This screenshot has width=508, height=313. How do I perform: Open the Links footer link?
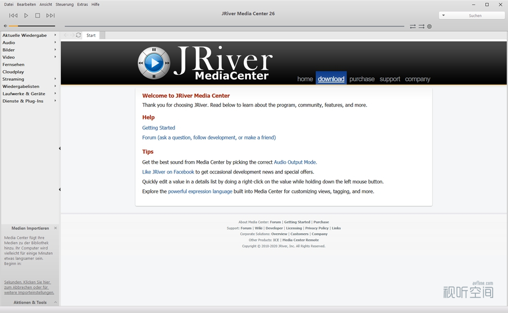pyautogui.click(x=336, y=228)
